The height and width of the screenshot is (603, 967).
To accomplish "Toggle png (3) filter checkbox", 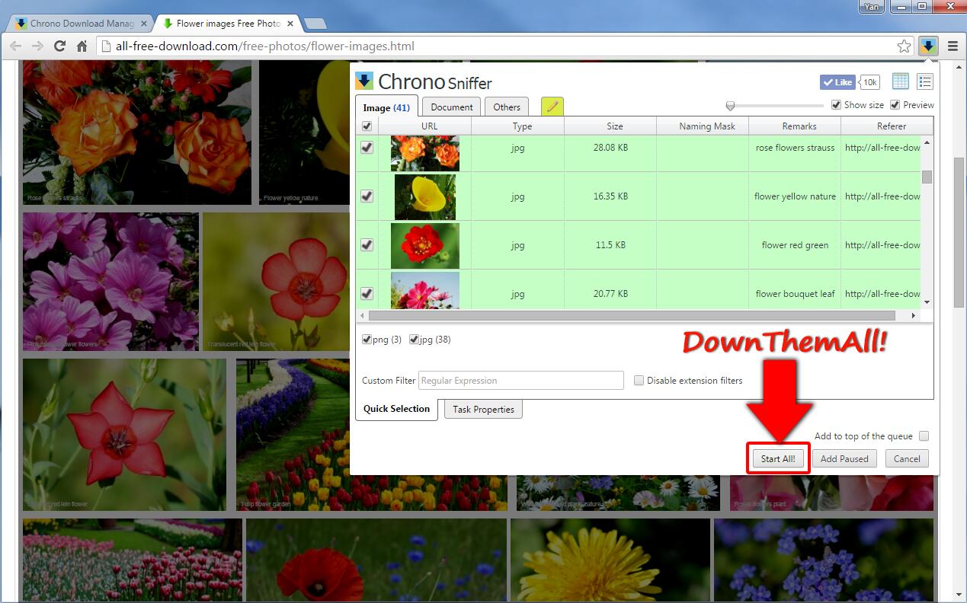I will (367, 340).
